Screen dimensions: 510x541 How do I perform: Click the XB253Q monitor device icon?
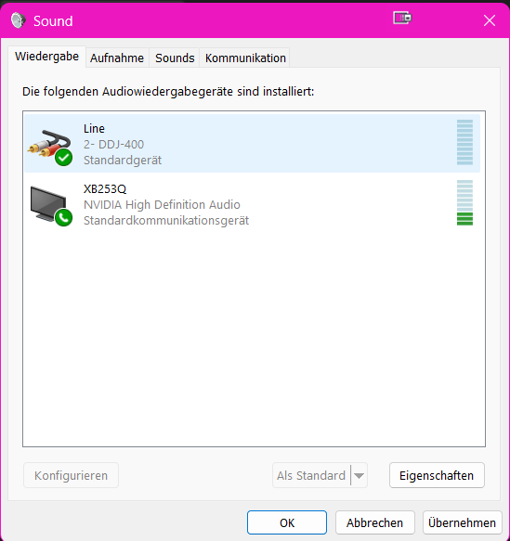coord(50,206)
